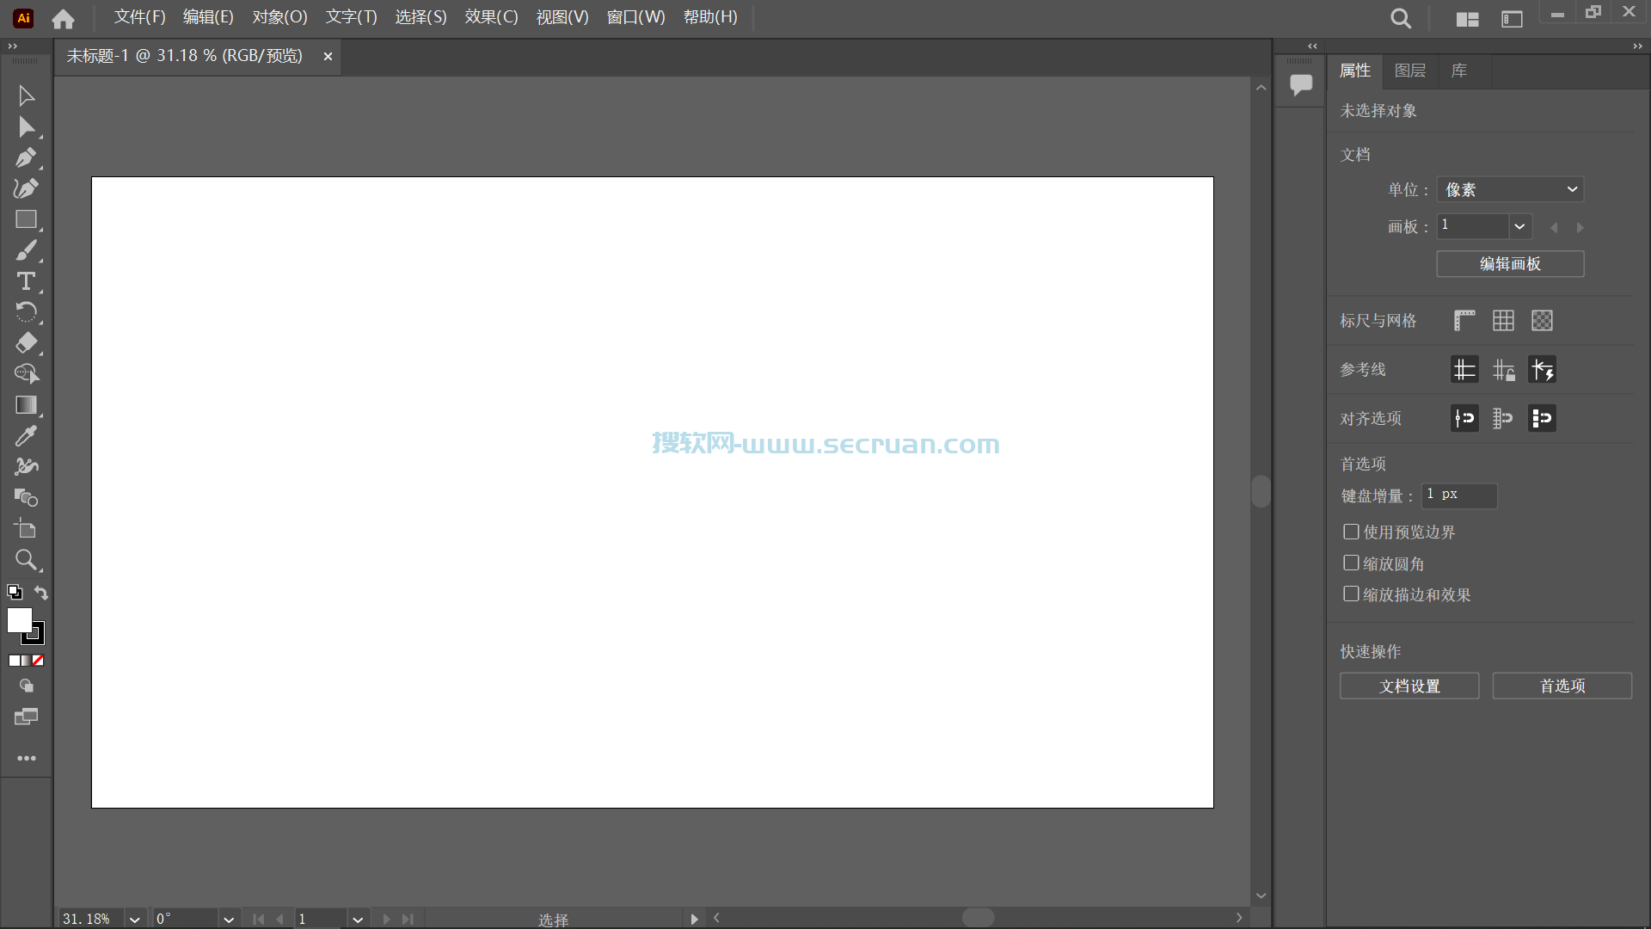Open the rotation angle dropdown
Image resolution: width=1651 pixels, height=929 pixels.
229,919
